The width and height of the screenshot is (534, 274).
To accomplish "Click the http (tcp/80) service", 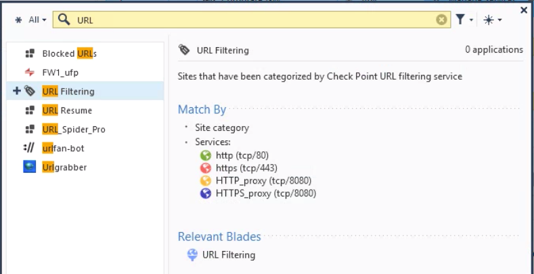I will pos(242,155).
